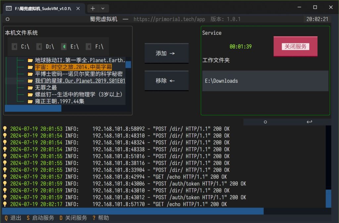Click the log panel horizontal scrollbar

[x=133, y=211]
